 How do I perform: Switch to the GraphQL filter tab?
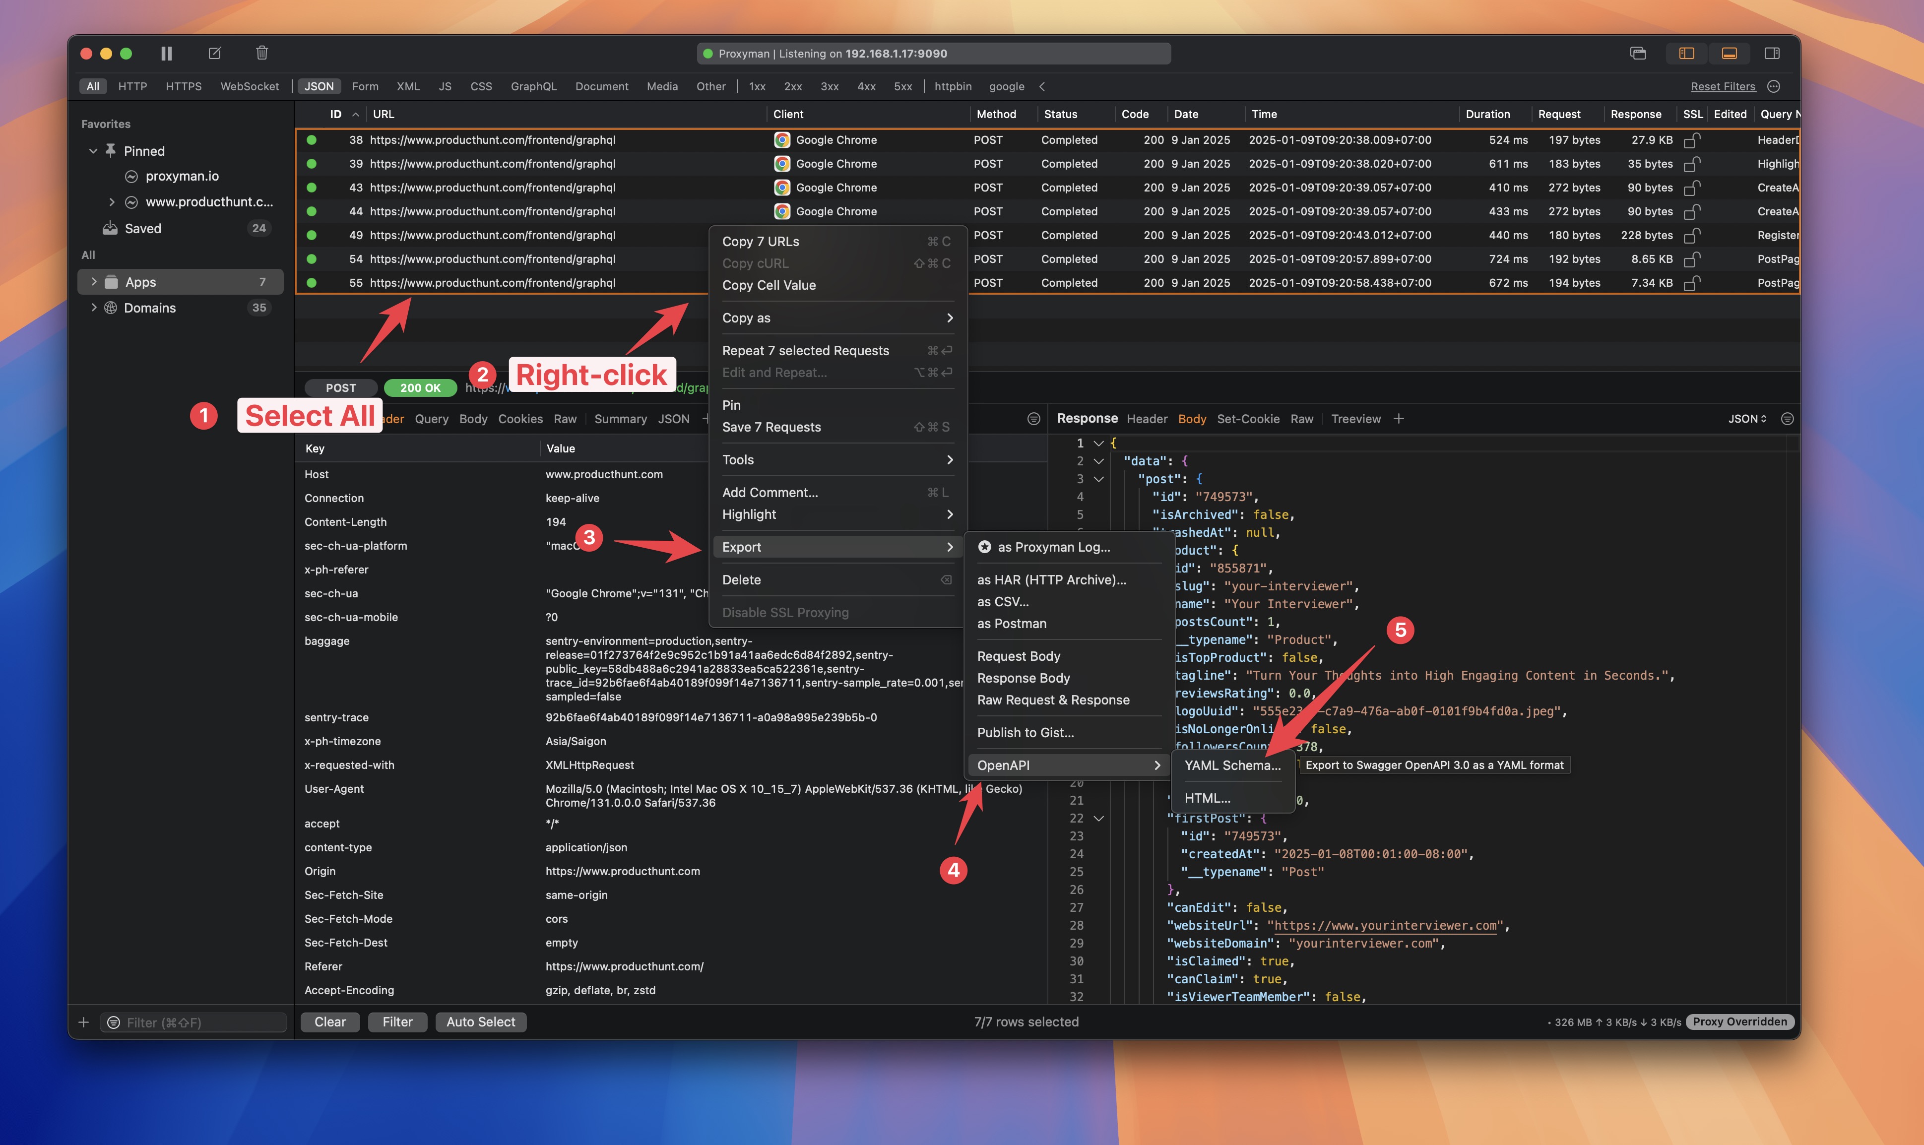tap(533, 86)
